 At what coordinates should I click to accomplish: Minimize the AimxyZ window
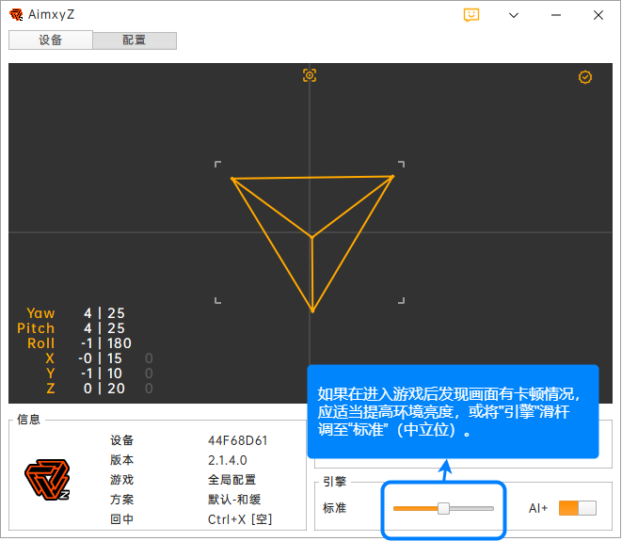[x=556, y=15]
